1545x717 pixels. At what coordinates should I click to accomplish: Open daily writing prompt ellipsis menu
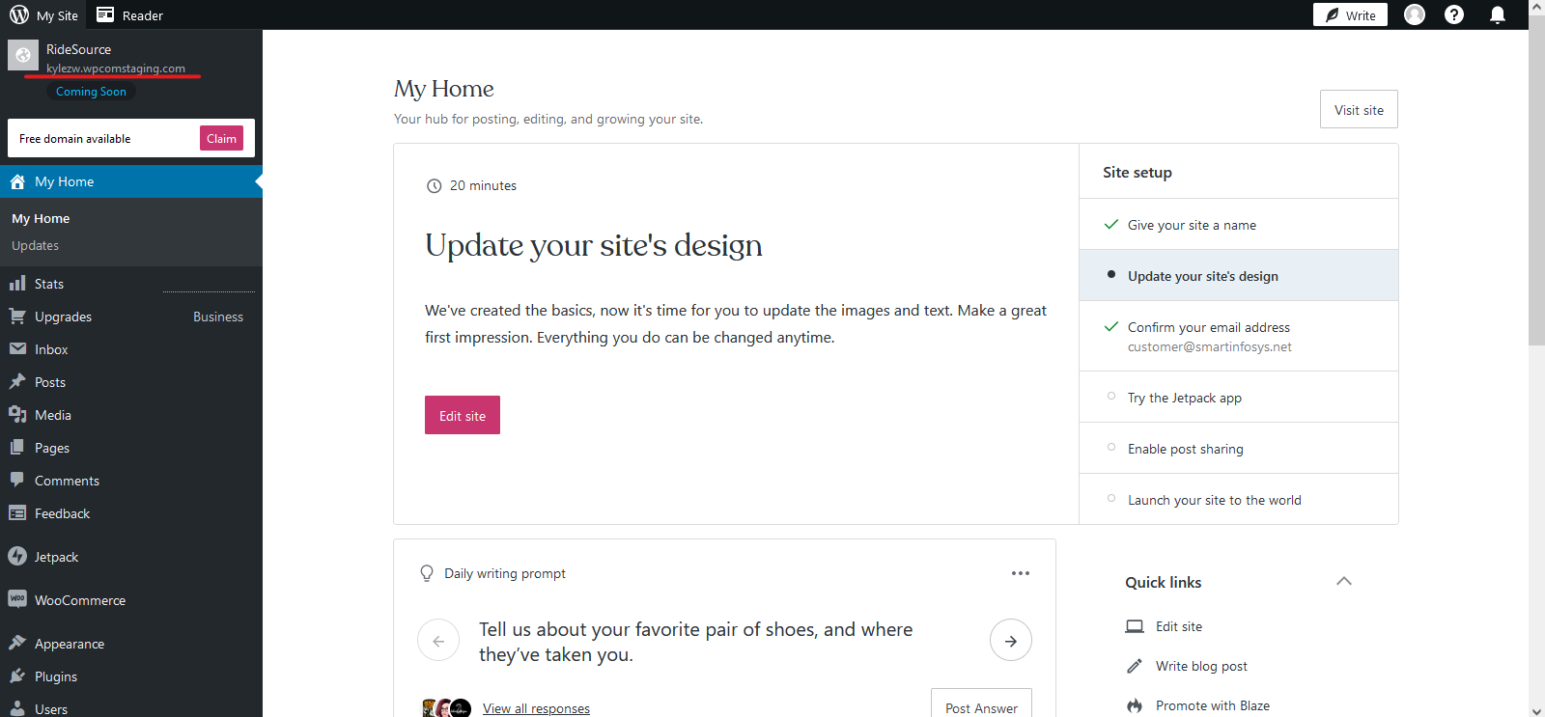[x=1021, y=573]
